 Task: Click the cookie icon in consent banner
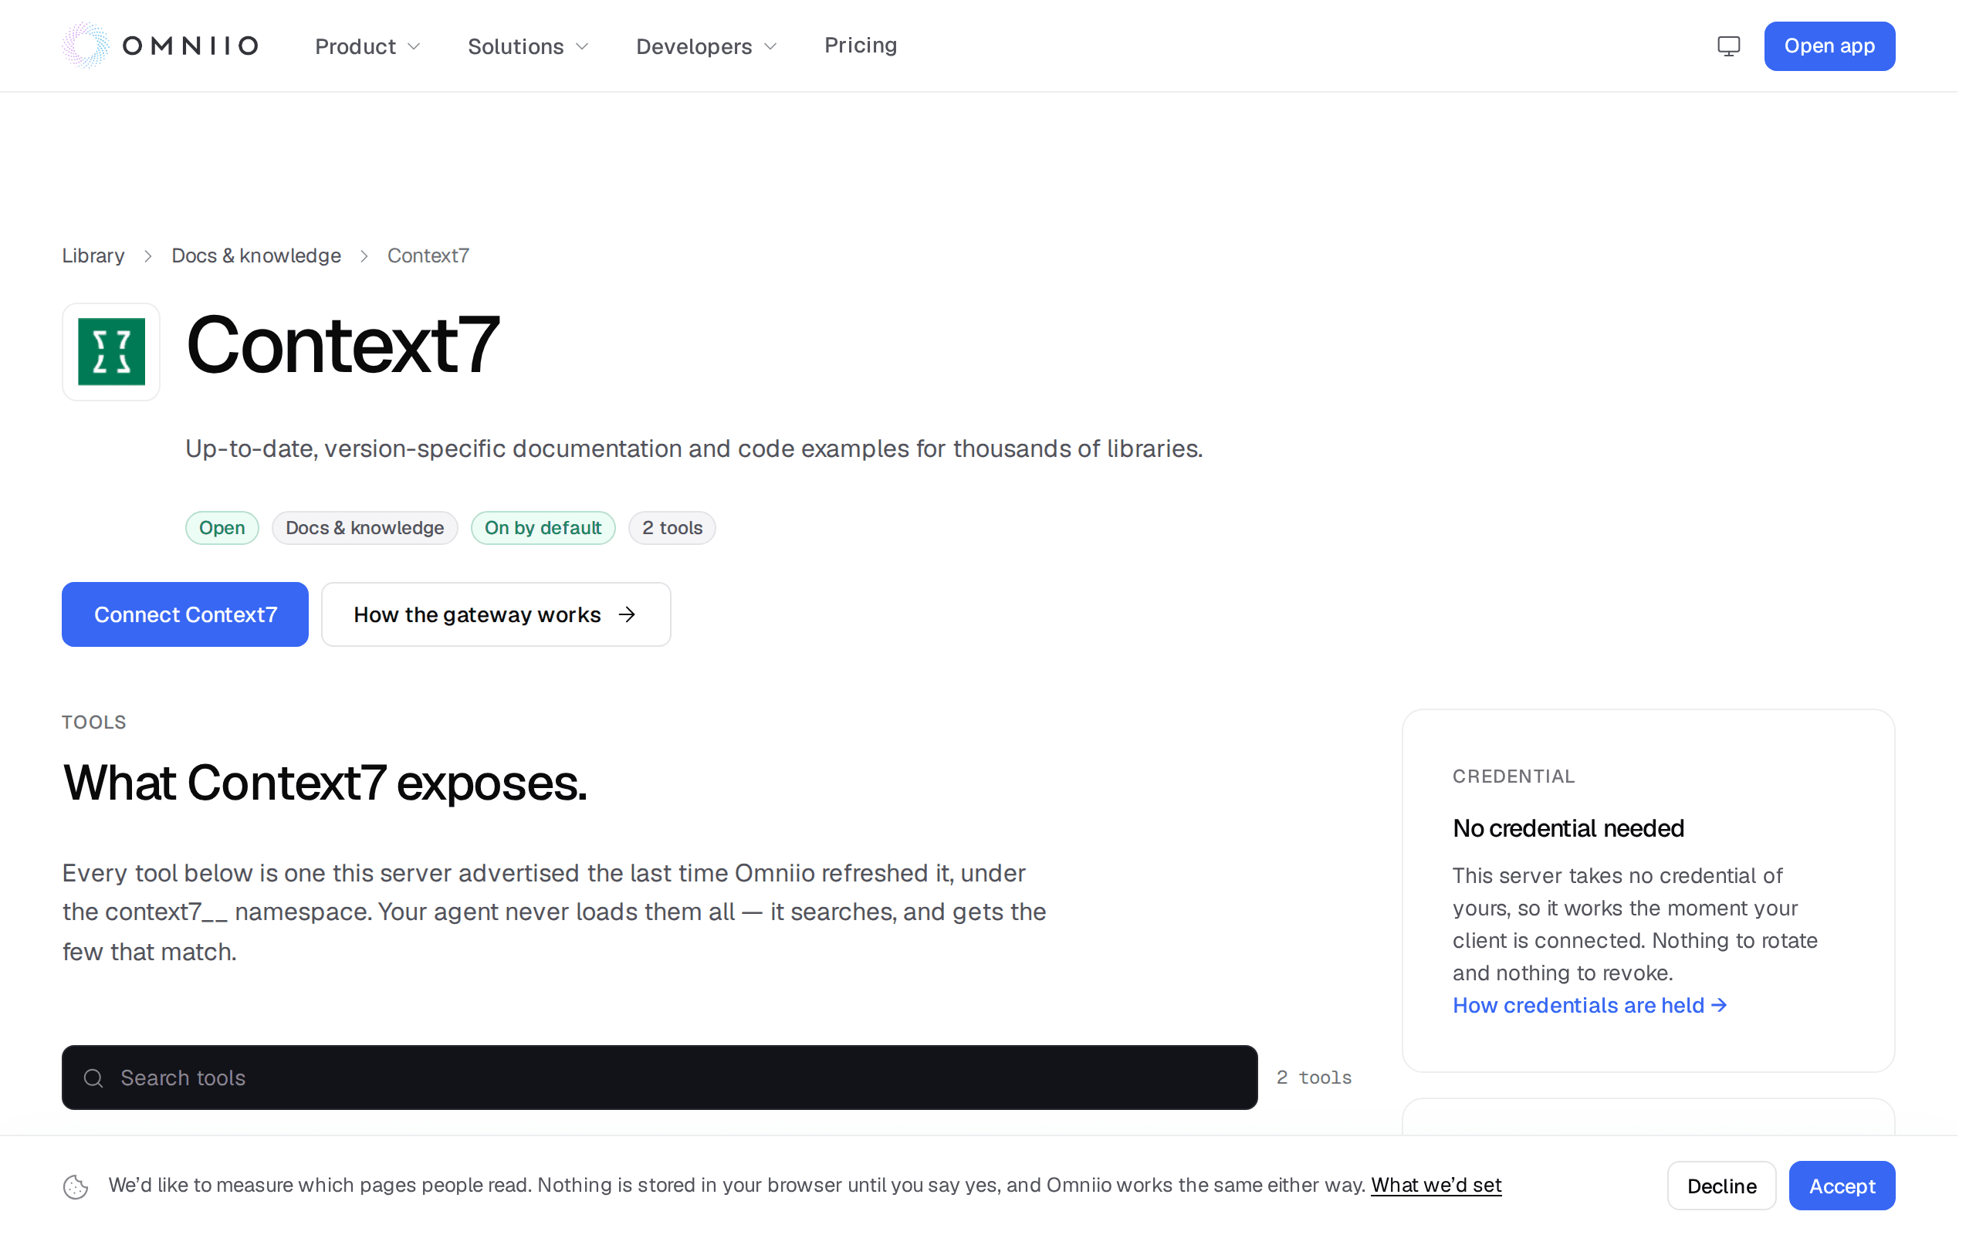coord(76,1186)
